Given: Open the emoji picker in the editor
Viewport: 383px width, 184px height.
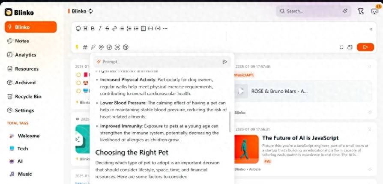Looking at the screenshot, I should click(x=78, y=29).
